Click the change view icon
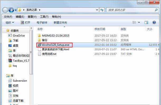 point(134,22)
